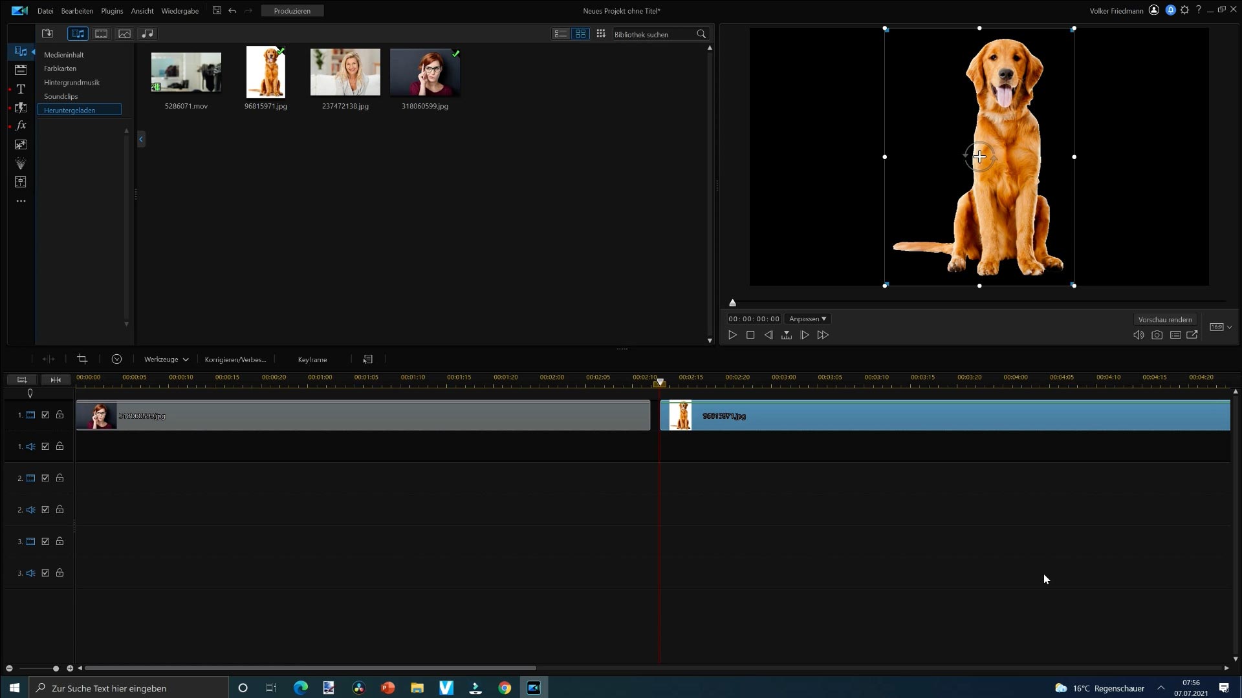Lock video track 2
Image resolution: width=1242 pixels, height=698 pixels.
coord(60,478)
